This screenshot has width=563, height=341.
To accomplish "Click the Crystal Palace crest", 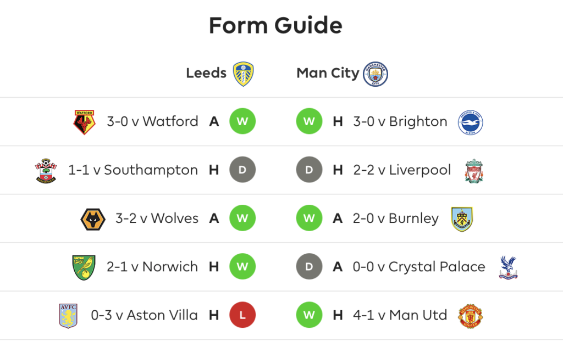I will (x=509, y=267).
